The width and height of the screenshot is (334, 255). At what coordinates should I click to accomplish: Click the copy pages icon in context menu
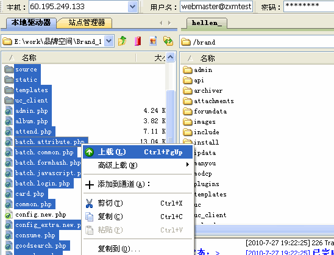click(89, 217)
